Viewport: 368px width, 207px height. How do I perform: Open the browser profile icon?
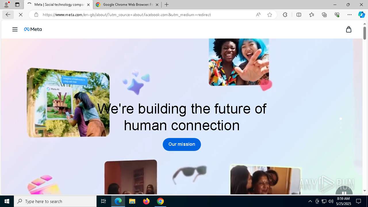click(x=6, y=5)
